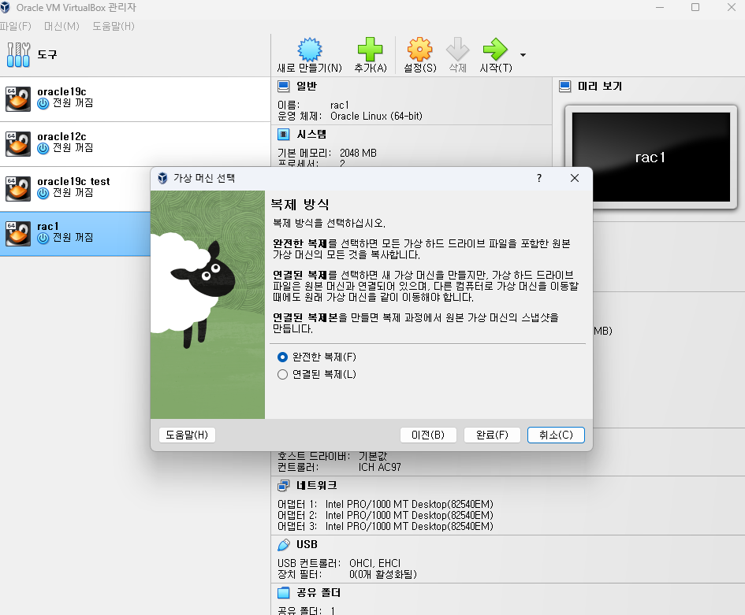Click the Delete (삭제) down-arrow icon
745x615 pixels.
(x=457, y=50)
